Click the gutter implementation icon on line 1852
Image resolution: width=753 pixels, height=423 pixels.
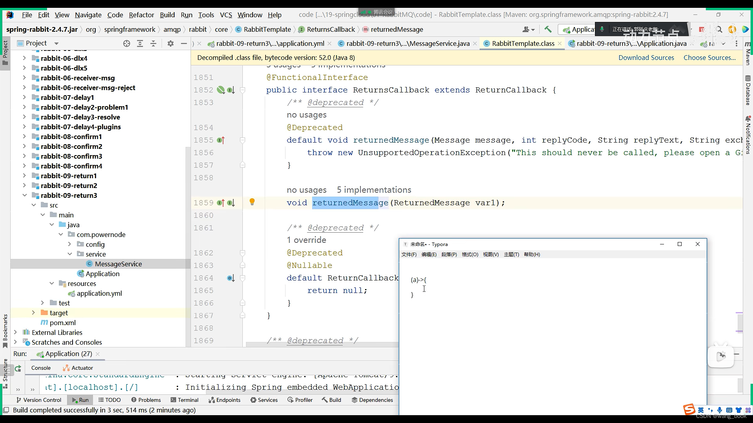231,90
